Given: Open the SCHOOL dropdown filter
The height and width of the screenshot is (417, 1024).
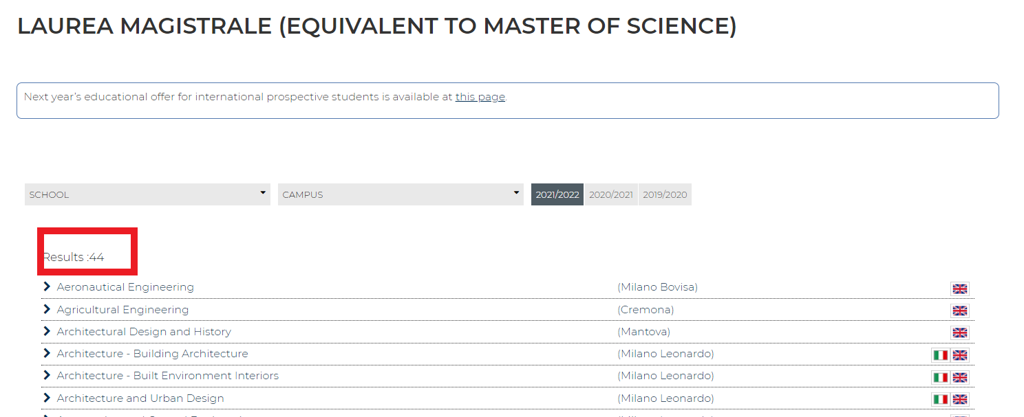Looking at the screenshot, I should pos(147,194).
